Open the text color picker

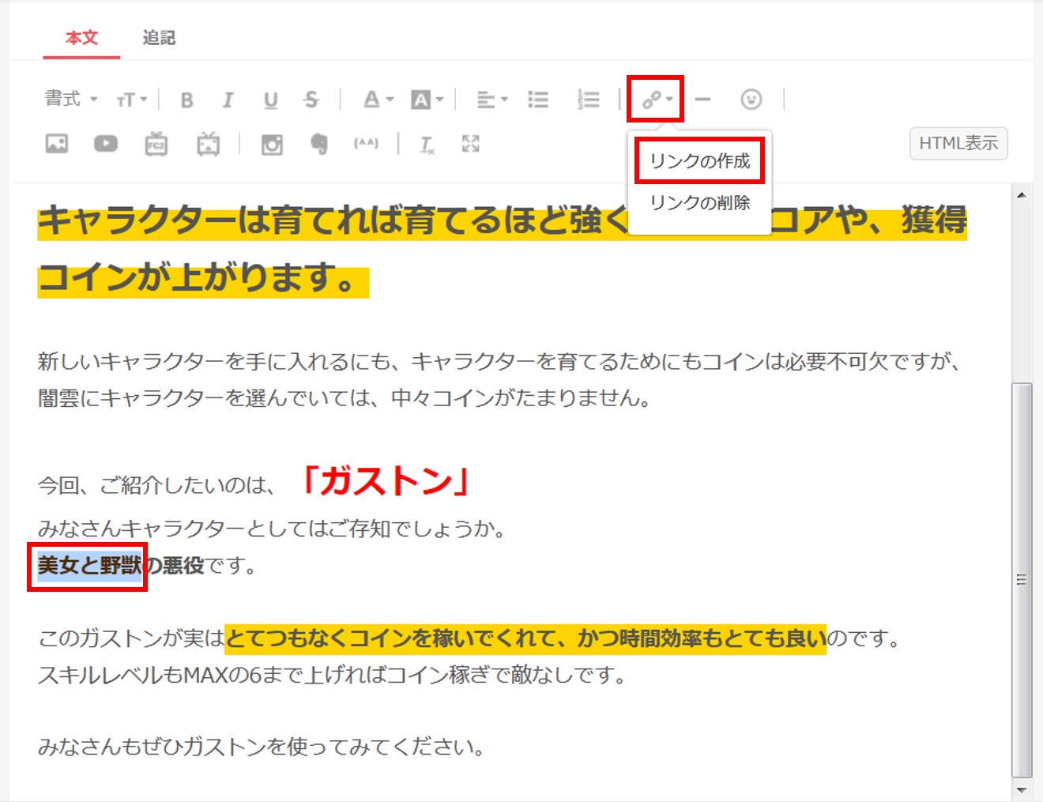click(x=378, y=100)
